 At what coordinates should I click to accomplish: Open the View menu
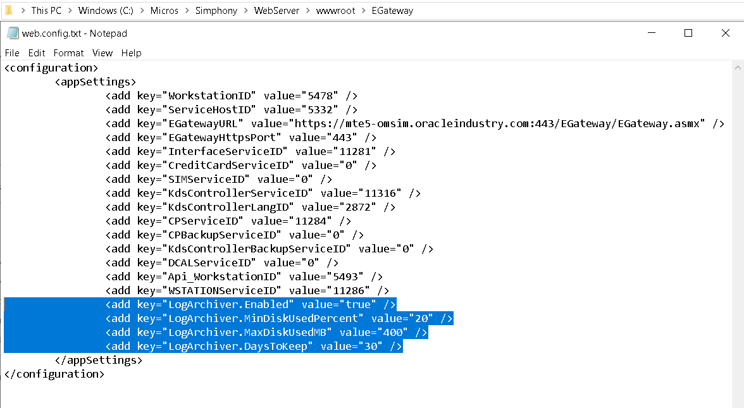pyautogui.click(x=102, y=53)
